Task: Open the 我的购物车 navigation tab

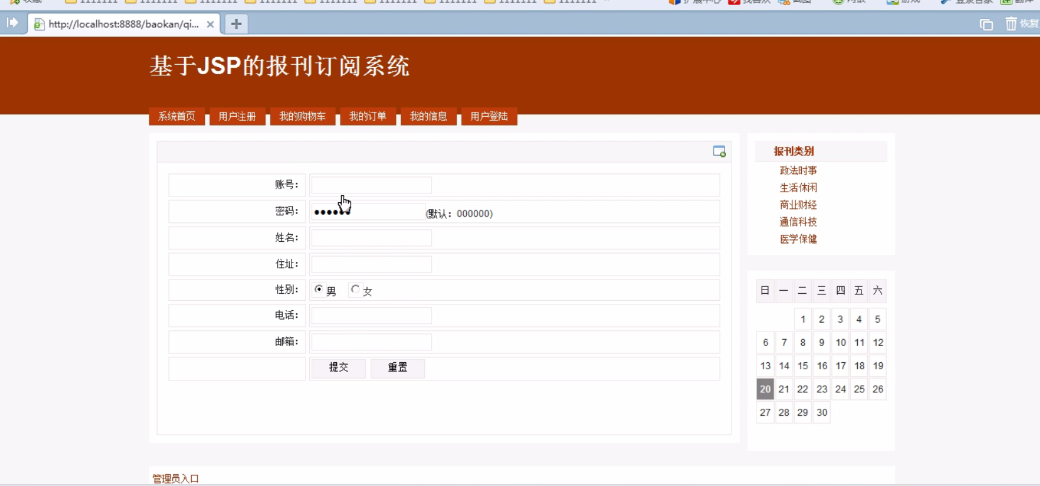Action: point(302,117)
